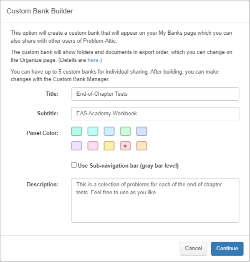Screen dimensions: 250x262
Task: Click into the Title field with End-of-Chapter Tests
Action: tap(155, 94)
